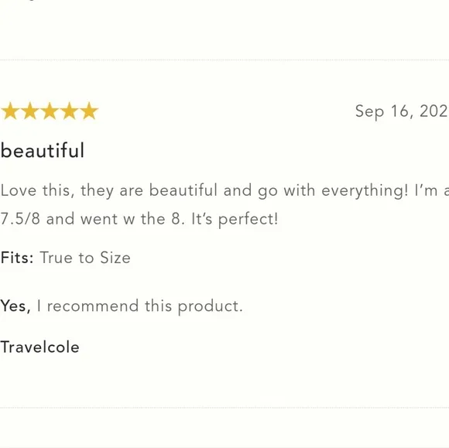This screenshot has width=449, height=448.
Task: Click the review line starting "7.5/8 and went"
Action: [x=139, y=219]
